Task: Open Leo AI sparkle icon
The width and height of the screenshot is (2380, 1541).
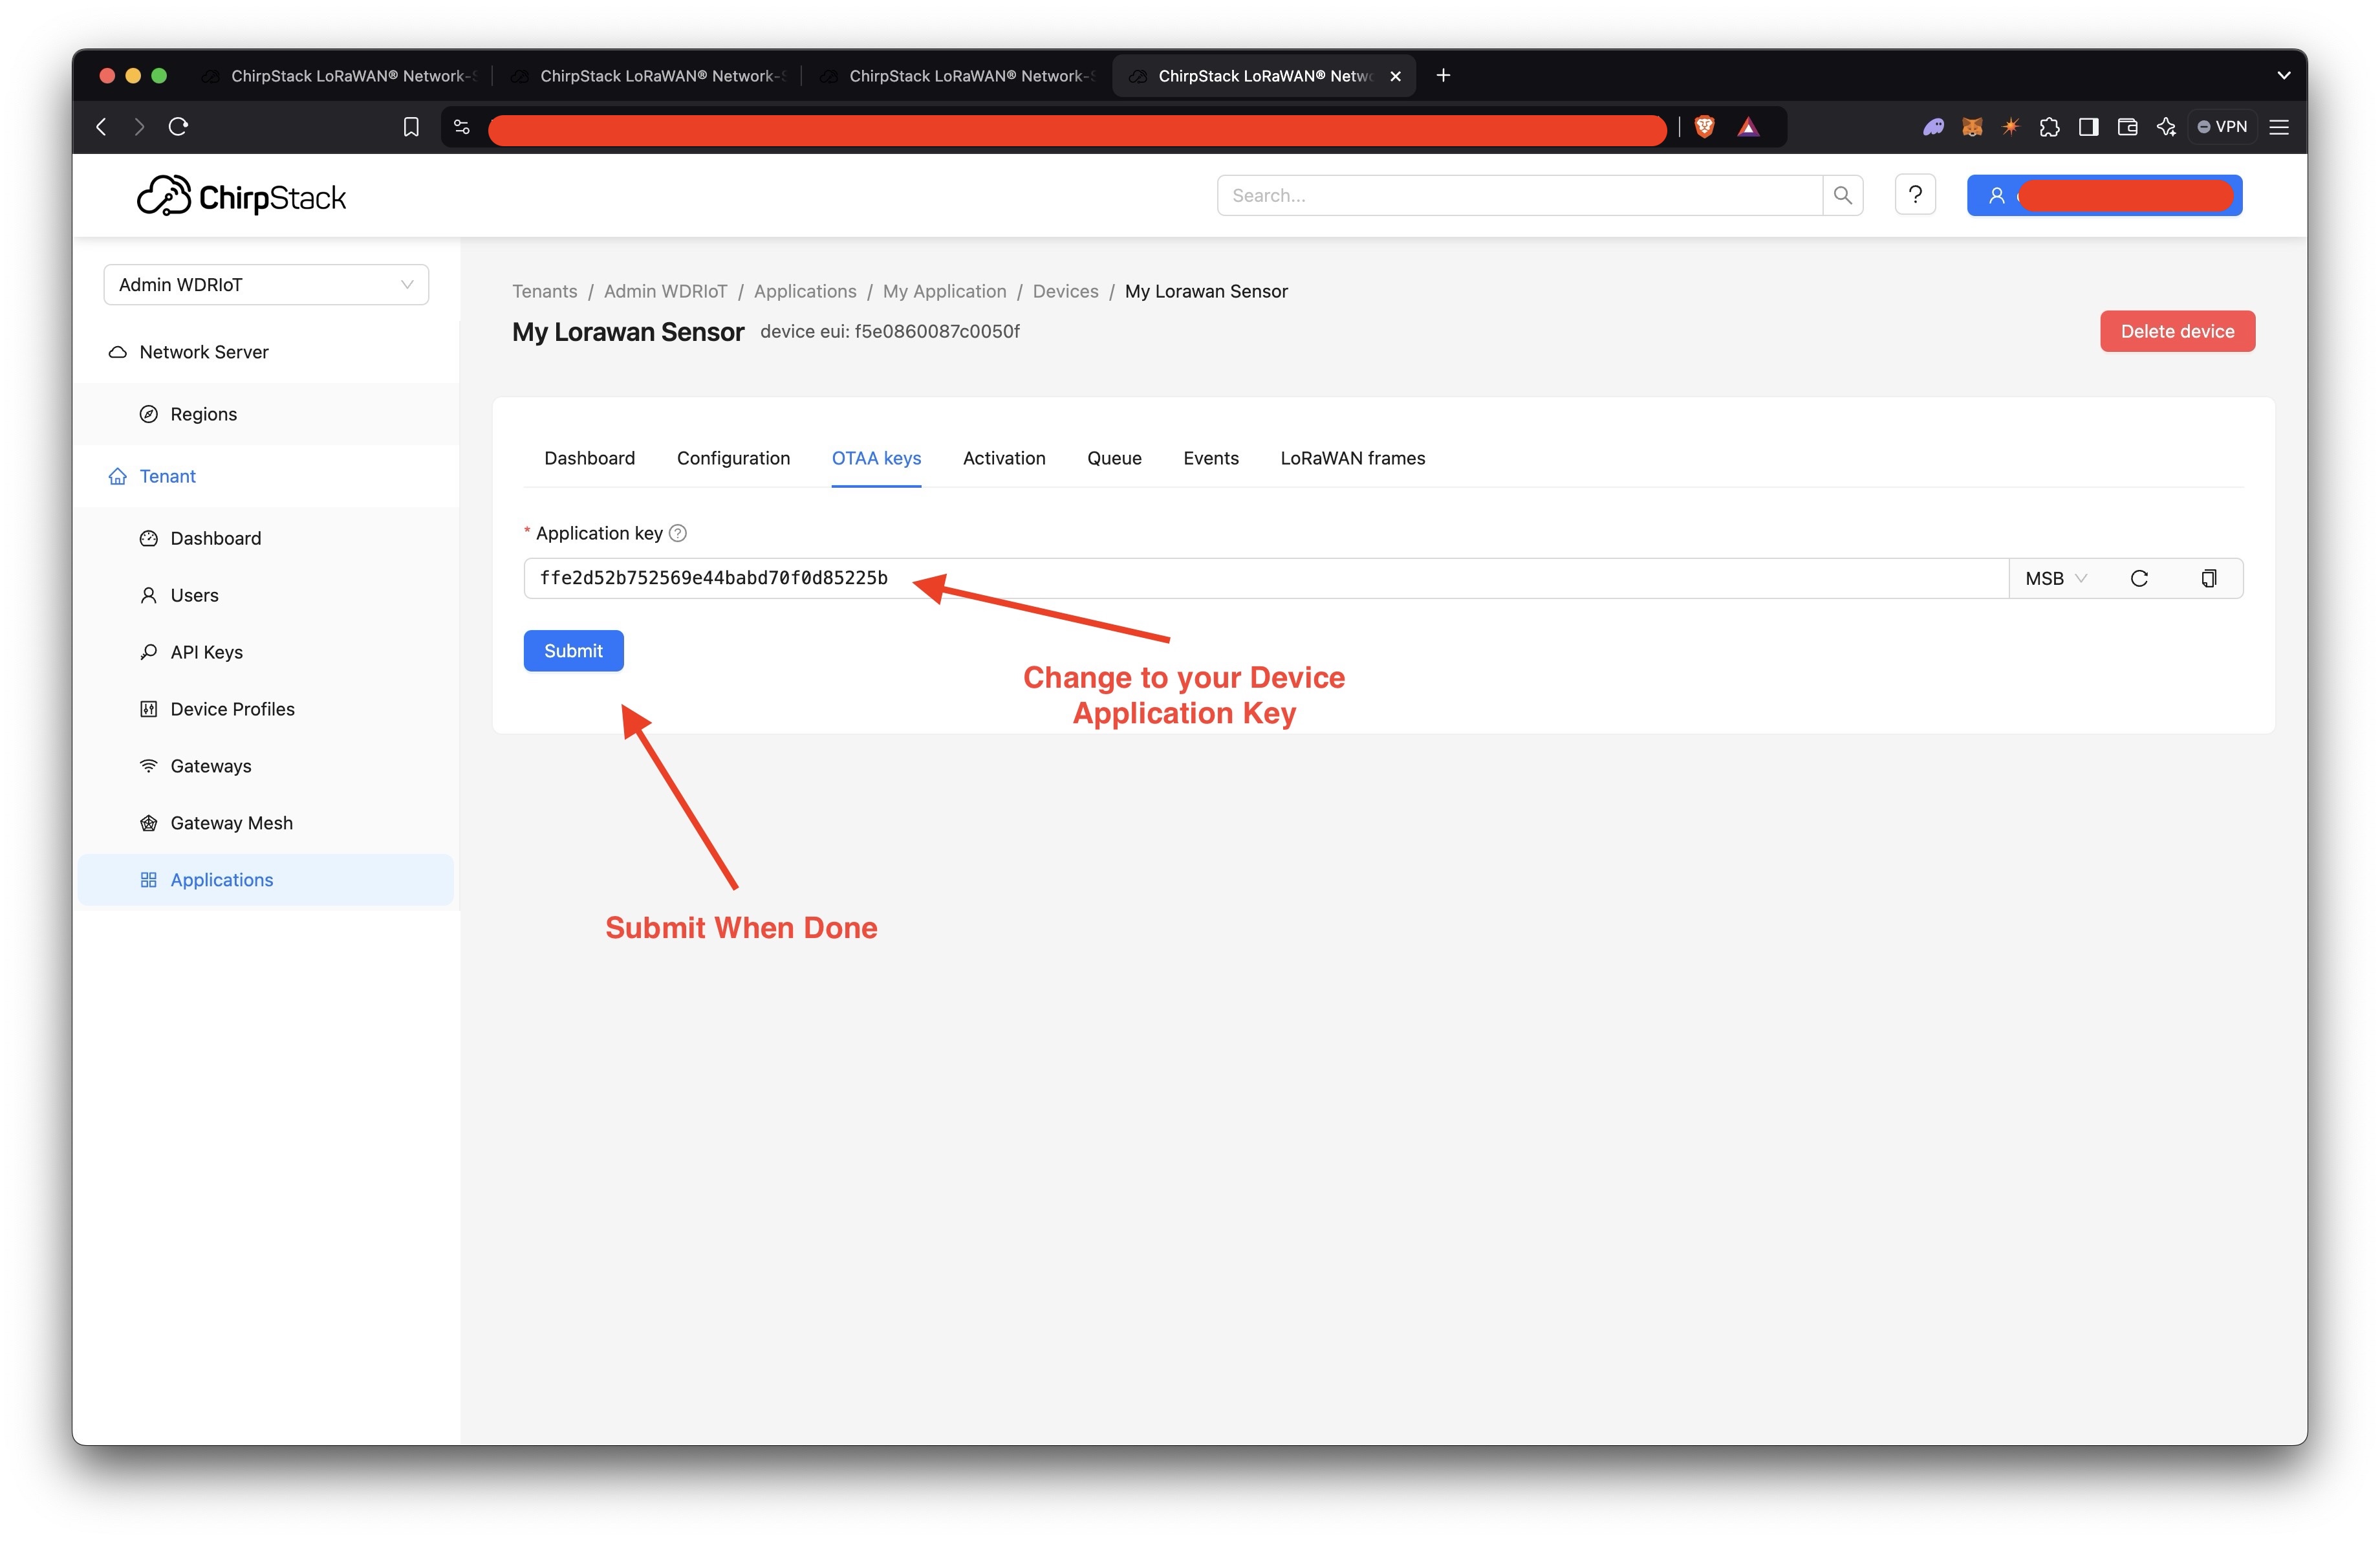Action: coord(2166,127)
